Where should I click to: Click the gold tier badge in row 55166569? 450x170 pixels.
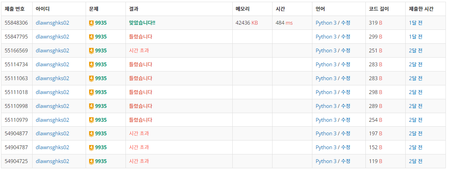tap(92, 51)
